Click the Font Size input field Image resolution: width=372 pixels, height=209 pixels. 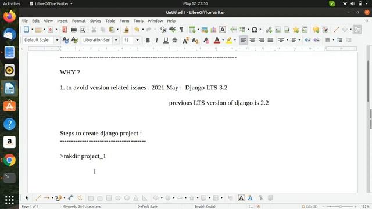pos(129,40)
